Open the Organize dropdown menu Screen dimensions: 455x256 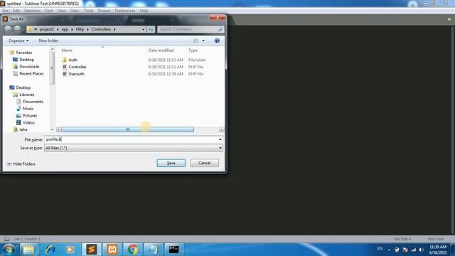(18, 41)
